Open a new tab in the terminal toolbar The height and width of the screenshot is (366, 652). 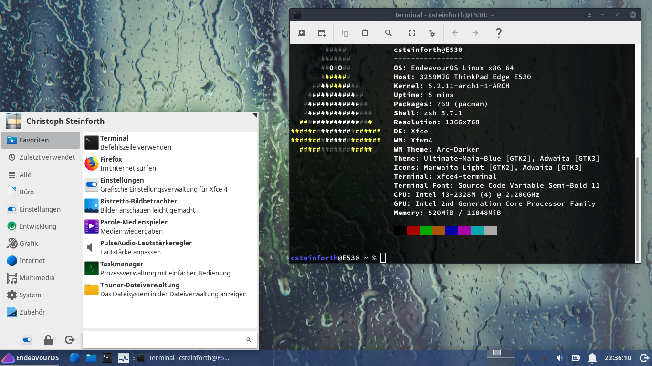tap(302, 33)
